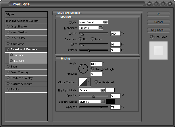Click the Size slider handle

click(x=82, y=45)
